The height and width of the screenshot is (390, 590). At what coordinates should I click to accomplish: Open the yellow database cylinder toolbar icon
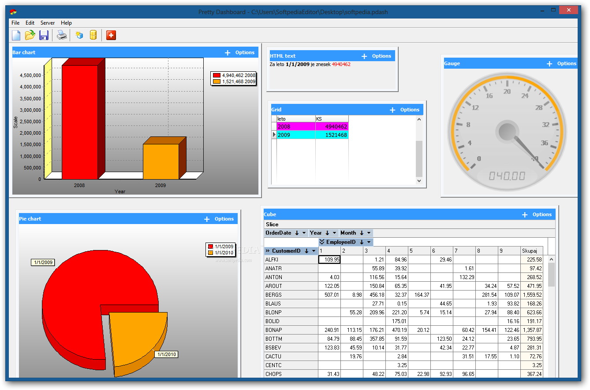pos(93,35)
